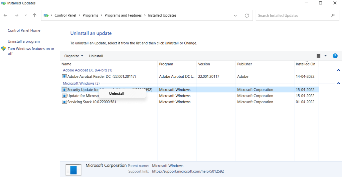Select Installed Updates in the address bar

tap(162, 15)
